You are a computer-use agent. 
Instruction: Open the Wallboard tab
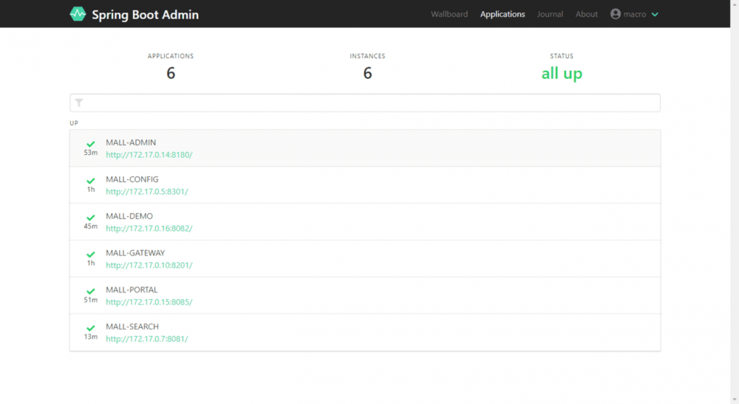click(449, 14)
